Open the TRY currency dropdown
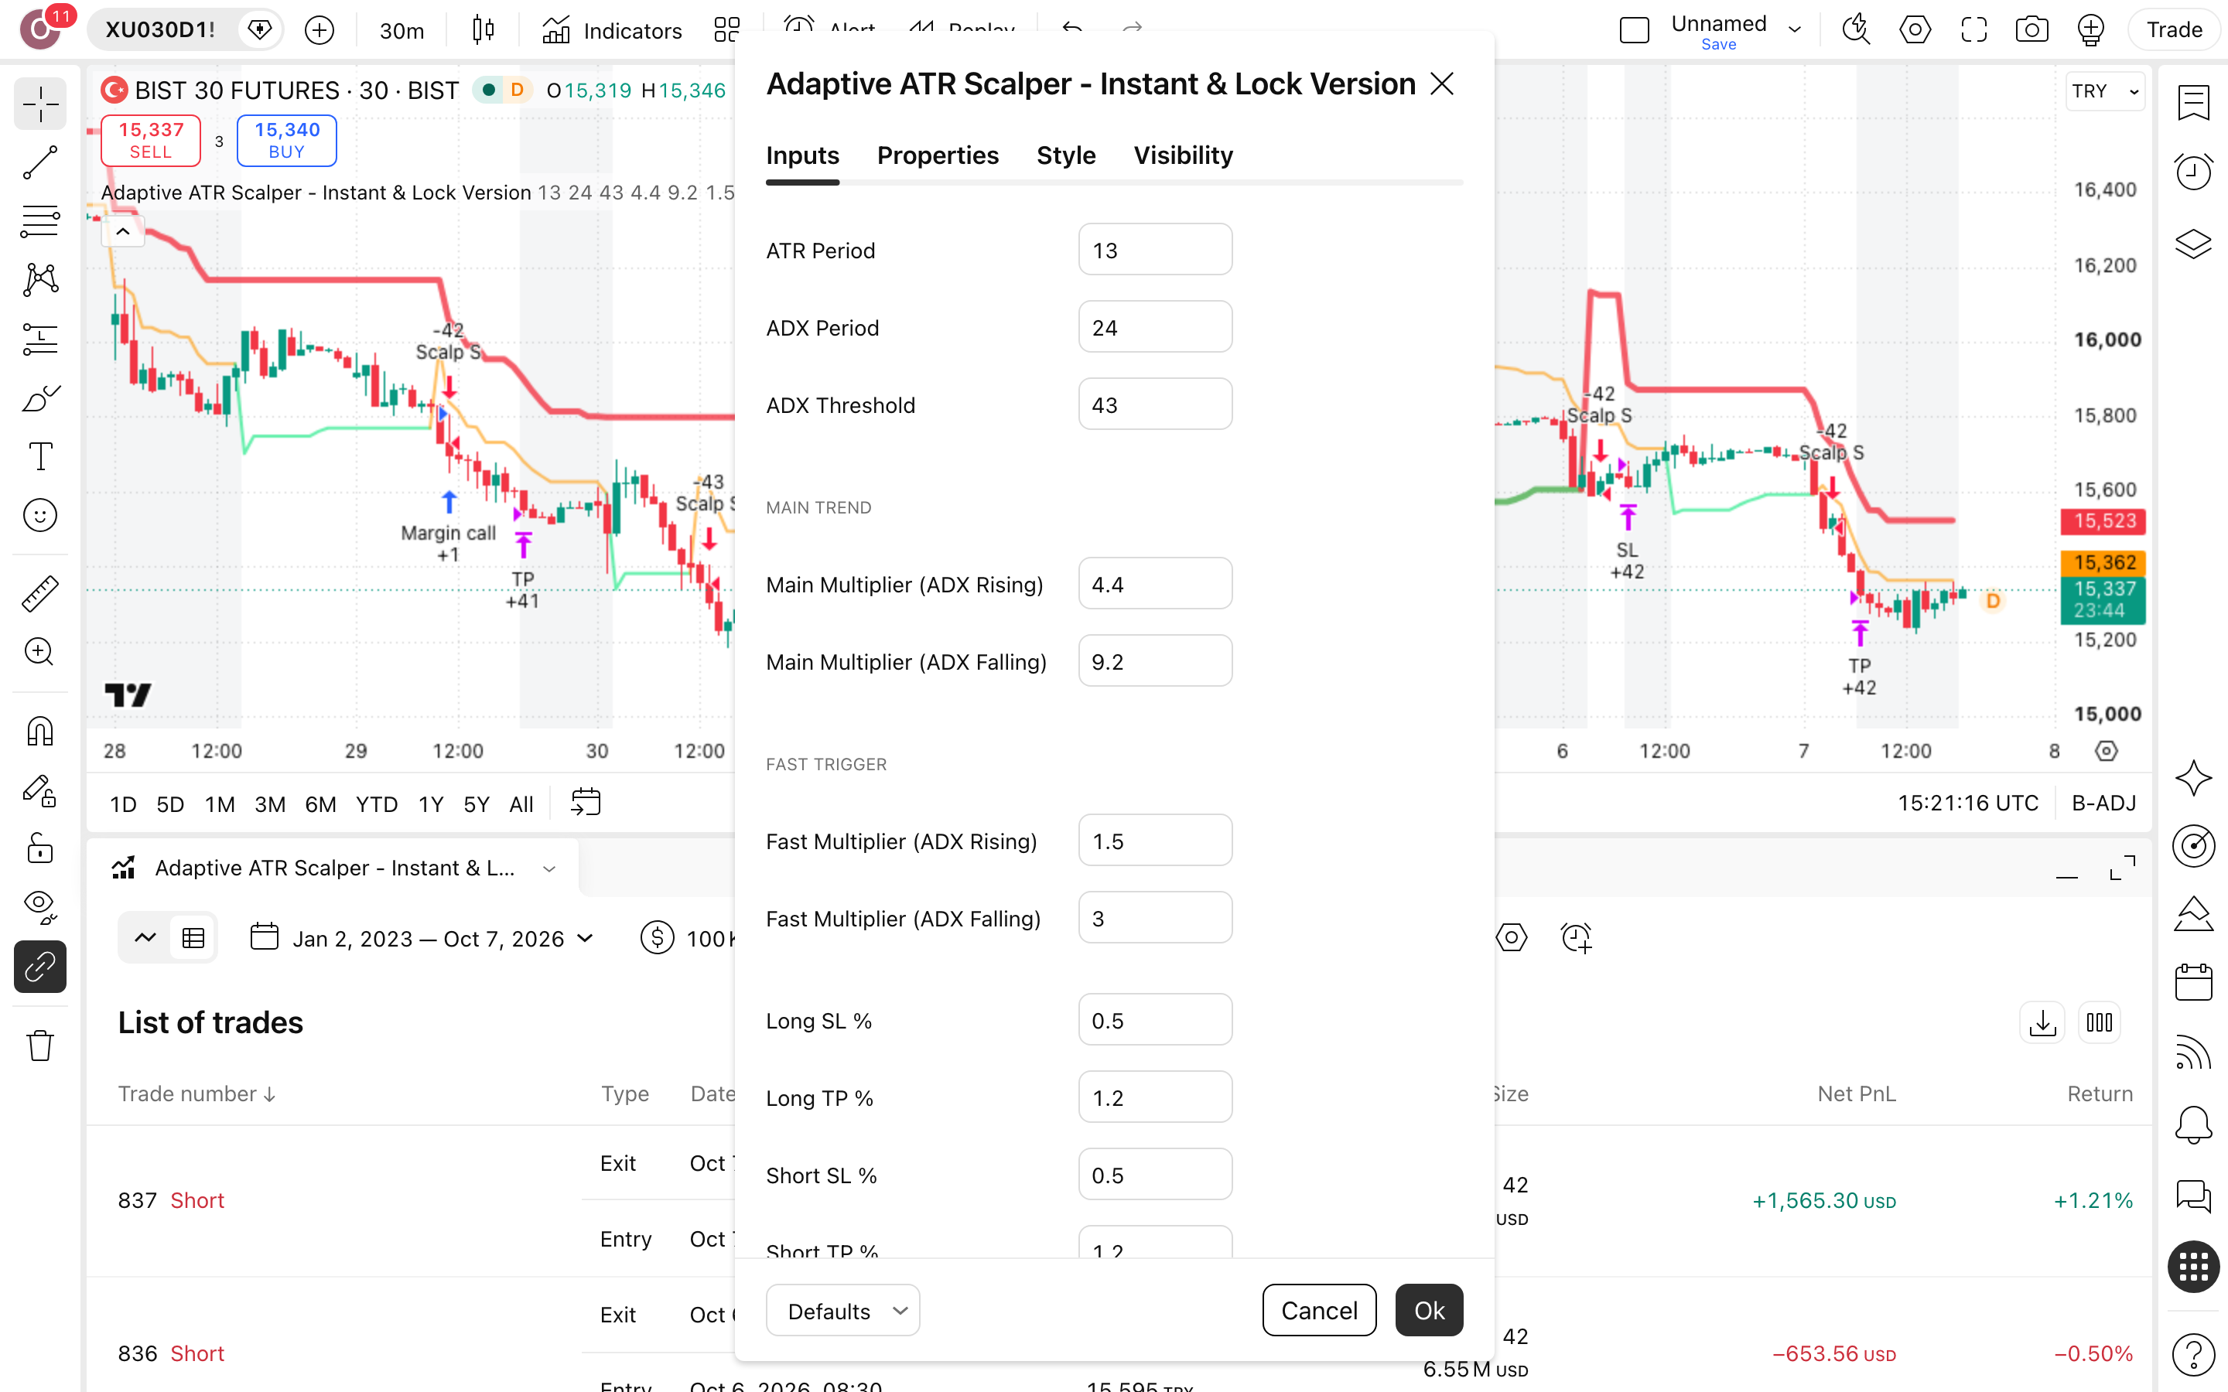The image size is (2228, 1392). [x=2105, y=91]
